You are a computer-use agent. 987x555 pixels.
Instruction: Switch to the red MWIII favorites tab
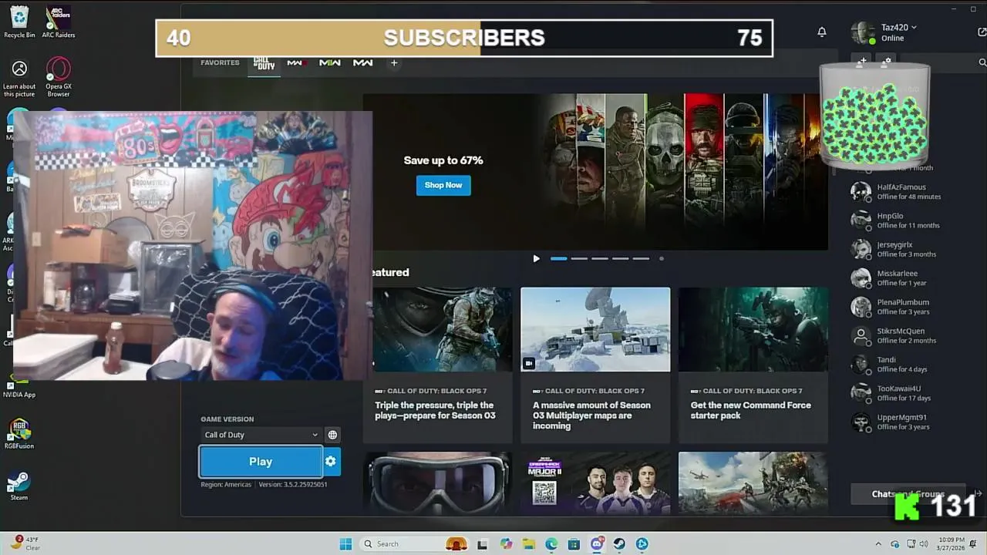297,63
